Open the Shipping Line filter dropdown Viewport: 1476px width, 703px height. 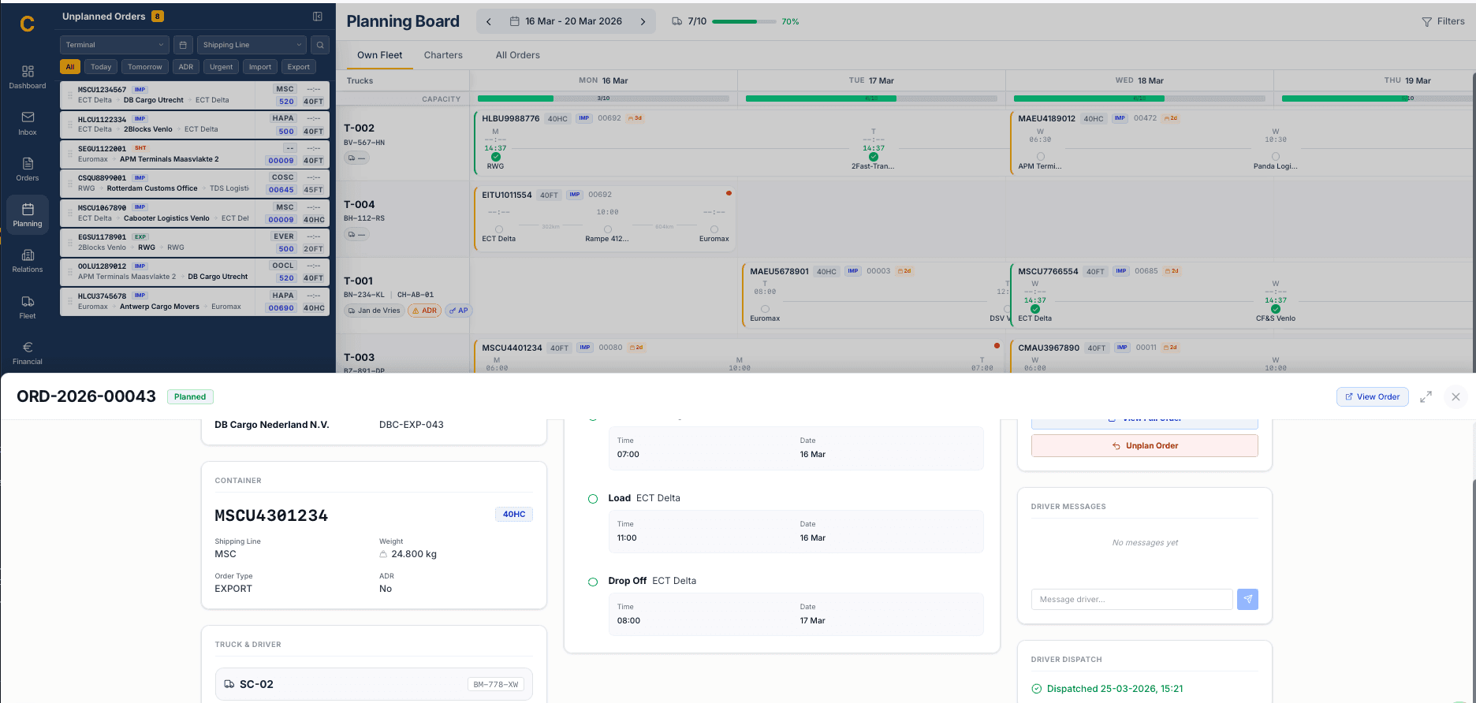point(252,45)
